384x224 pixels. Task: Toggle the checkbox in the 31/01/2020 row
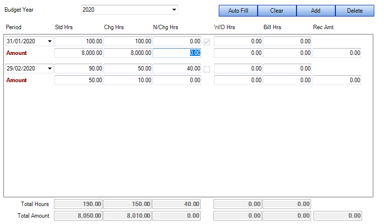(x=207, y=42)
